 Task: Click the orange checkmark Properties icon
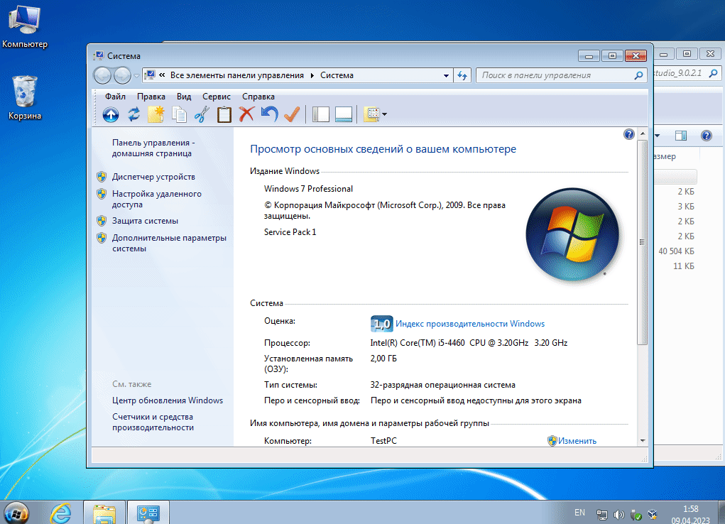[x=292, y=114]
